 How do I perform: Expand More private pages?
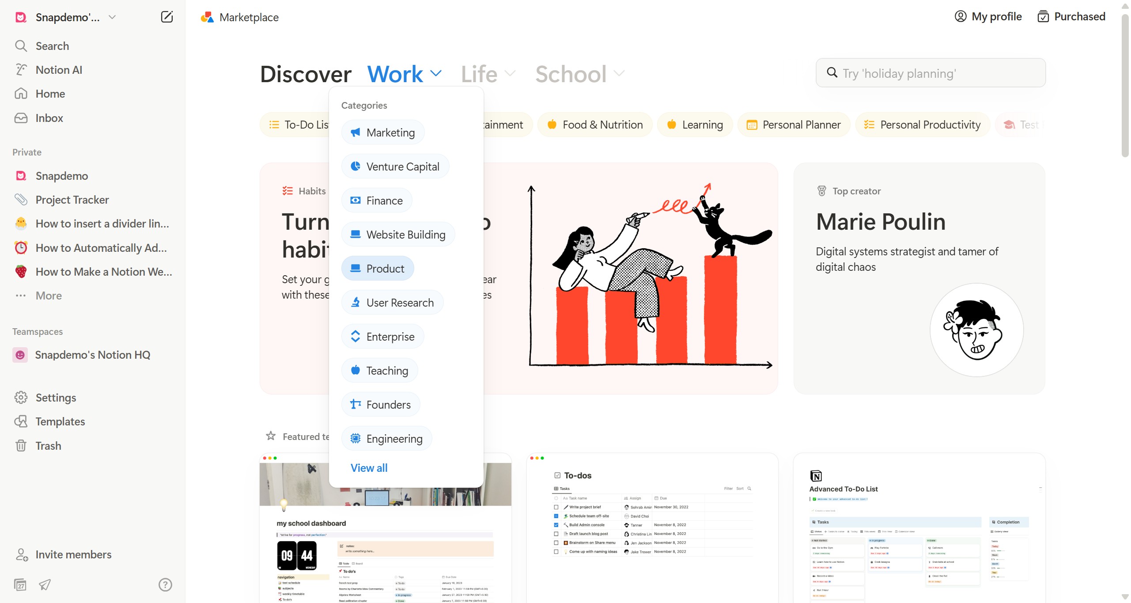(x=93, y=296)
